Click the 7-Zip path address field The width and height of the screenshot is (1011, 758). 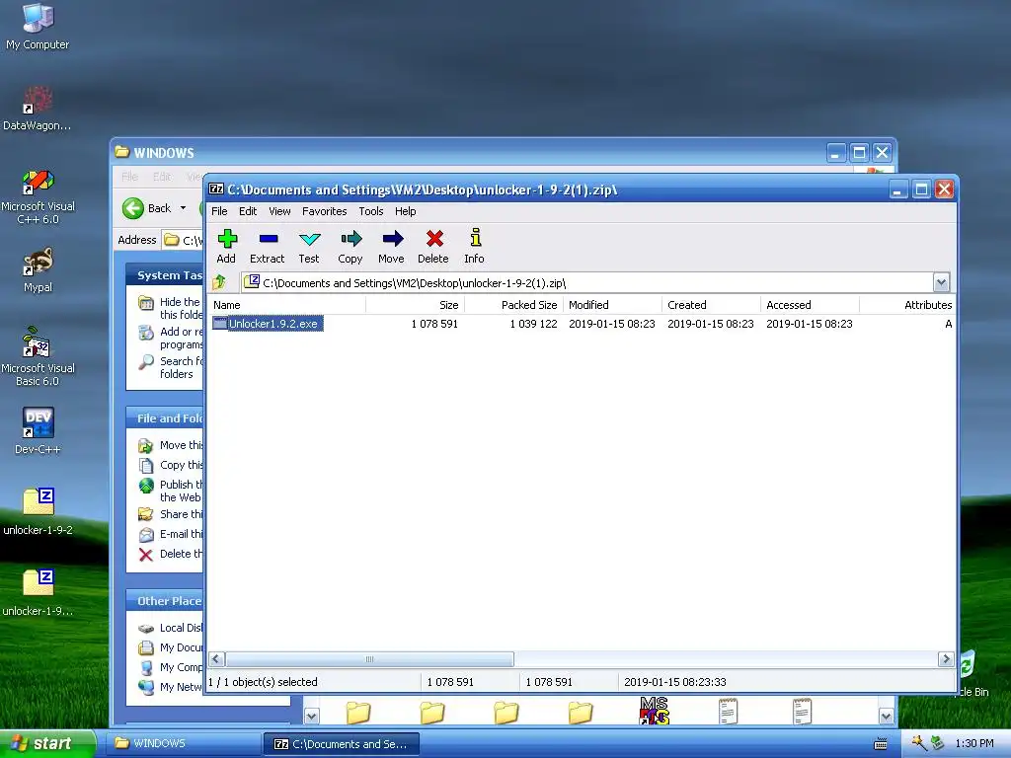point(586,282)
